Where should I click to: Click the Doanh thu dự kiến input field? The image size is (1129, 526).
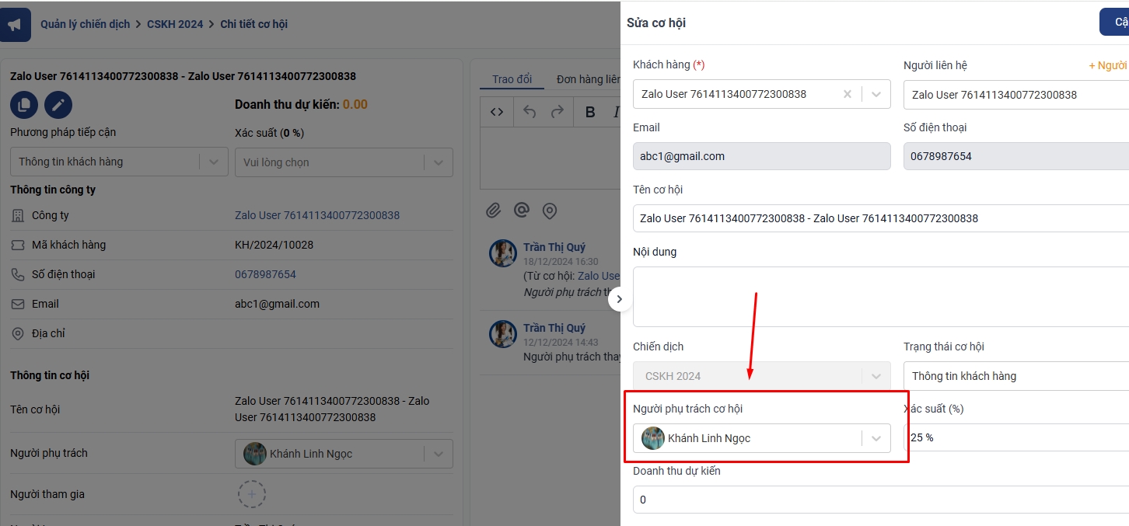click(x=881, y=500)
